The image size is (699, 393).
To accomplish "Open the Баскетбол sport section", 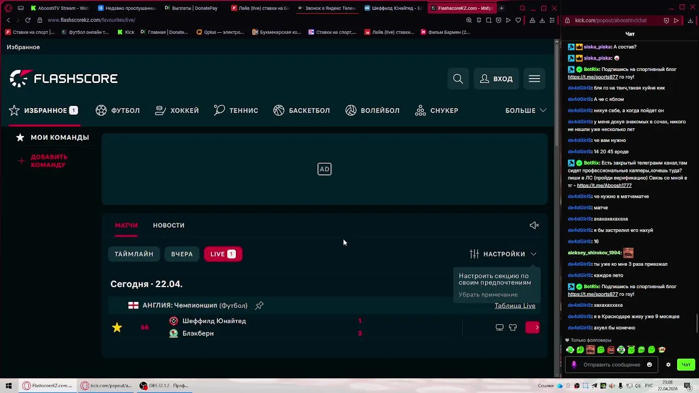I will (301, 110).
